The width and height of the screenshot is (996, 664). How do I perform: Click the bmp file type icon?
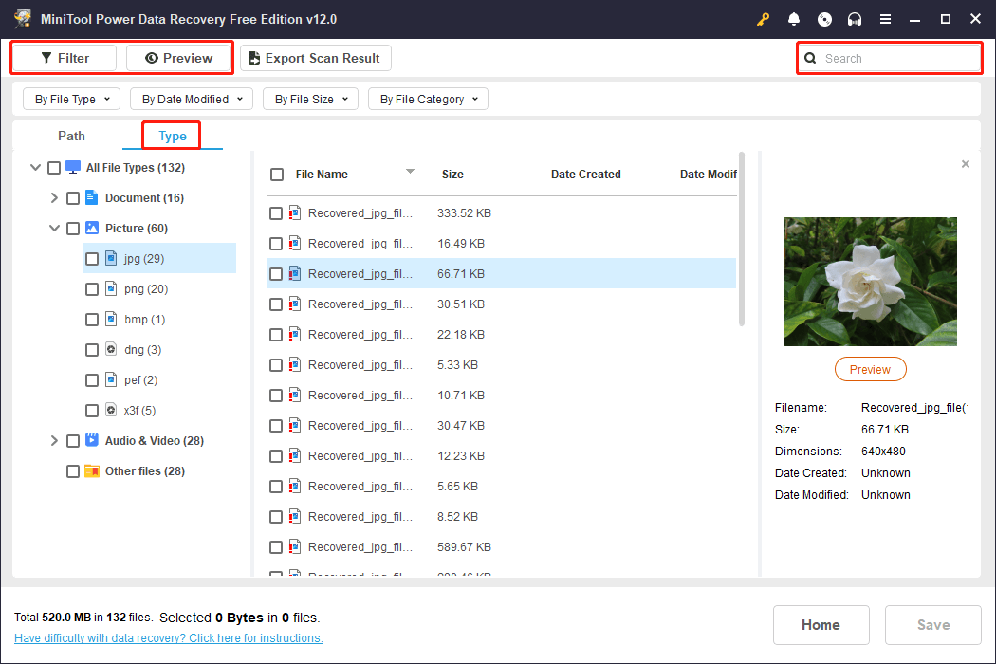[111, 319]
